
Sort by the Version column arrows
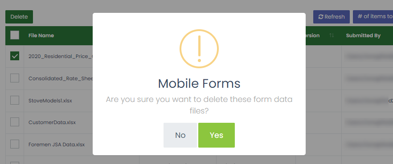(x=332, y=35)
